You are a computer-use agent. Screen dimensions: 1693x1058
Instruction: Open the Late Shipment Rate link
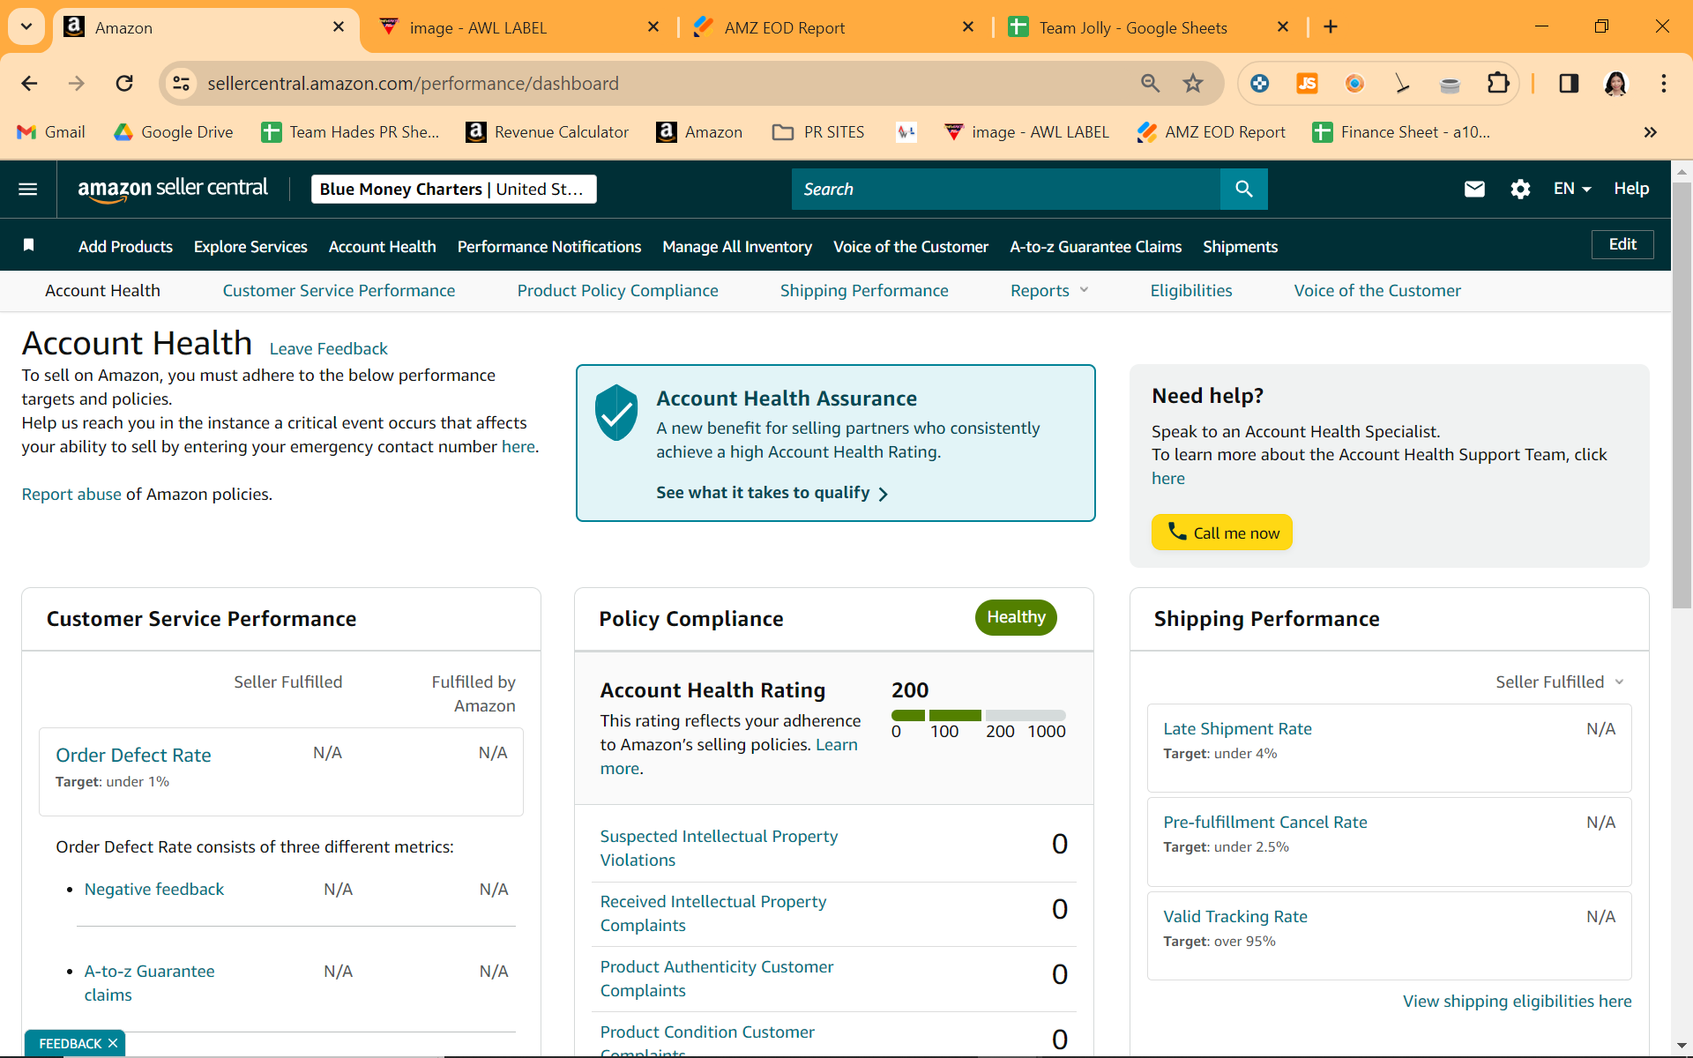coord(1237,728)
